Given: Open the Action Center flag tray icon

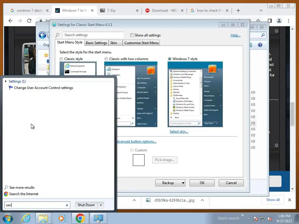Looking at the screenshot, I should tap(255, 218).
